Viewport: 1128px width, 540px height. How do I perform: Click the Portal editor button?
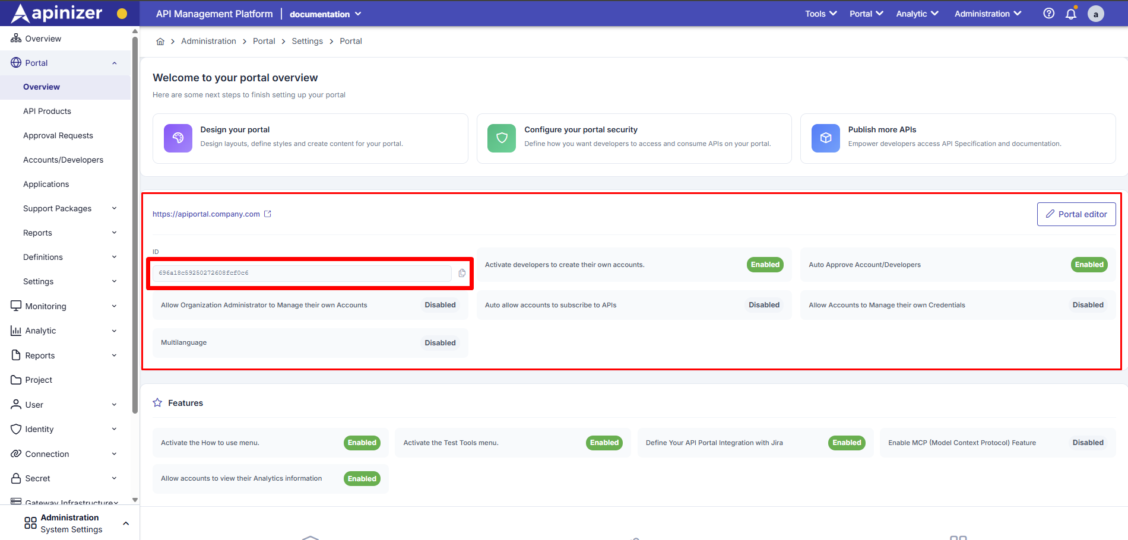[x=1076, y=214]
